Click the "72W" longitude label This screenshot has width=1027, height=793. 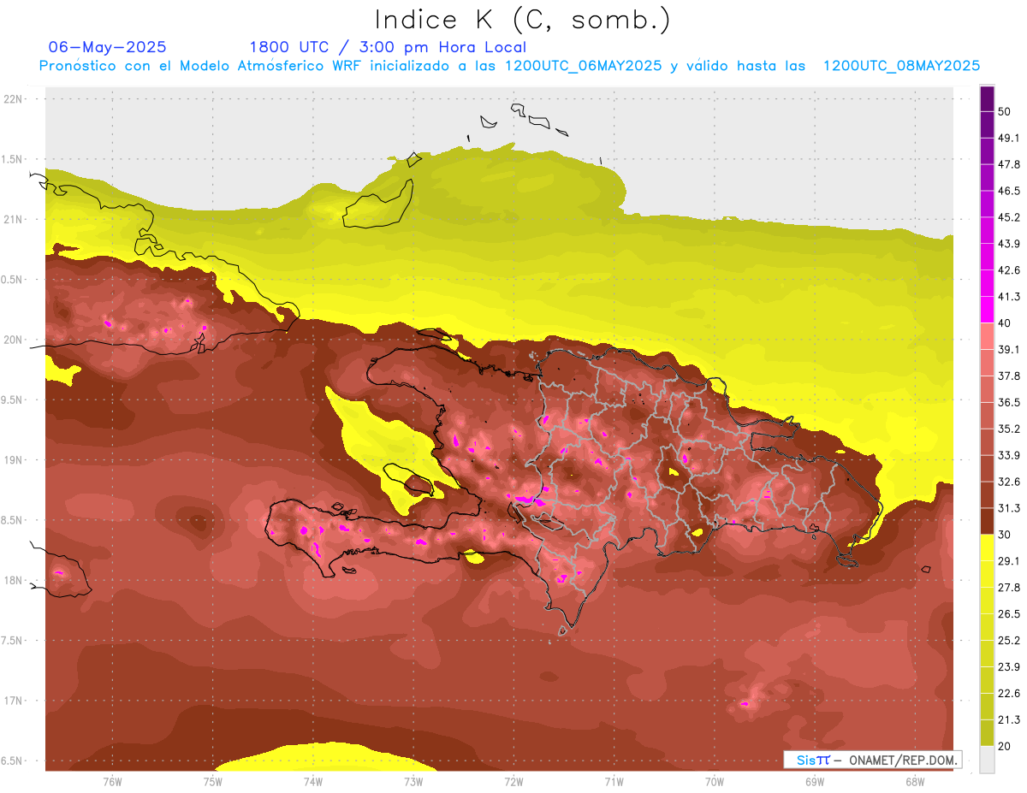tap(513, 781)
